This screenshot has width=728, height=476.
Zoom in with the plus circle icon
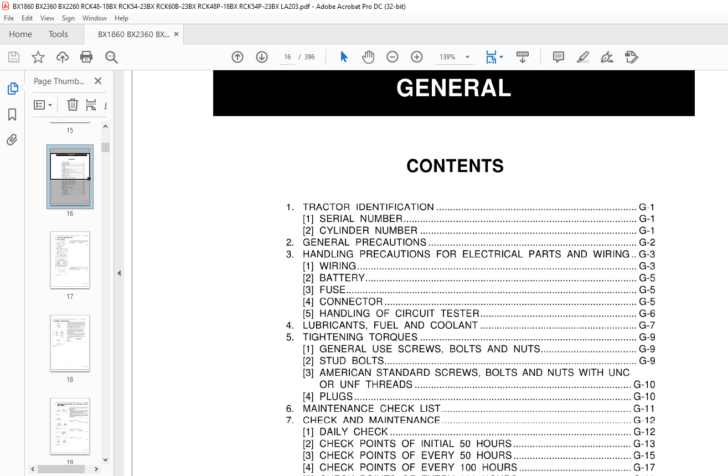417,57
